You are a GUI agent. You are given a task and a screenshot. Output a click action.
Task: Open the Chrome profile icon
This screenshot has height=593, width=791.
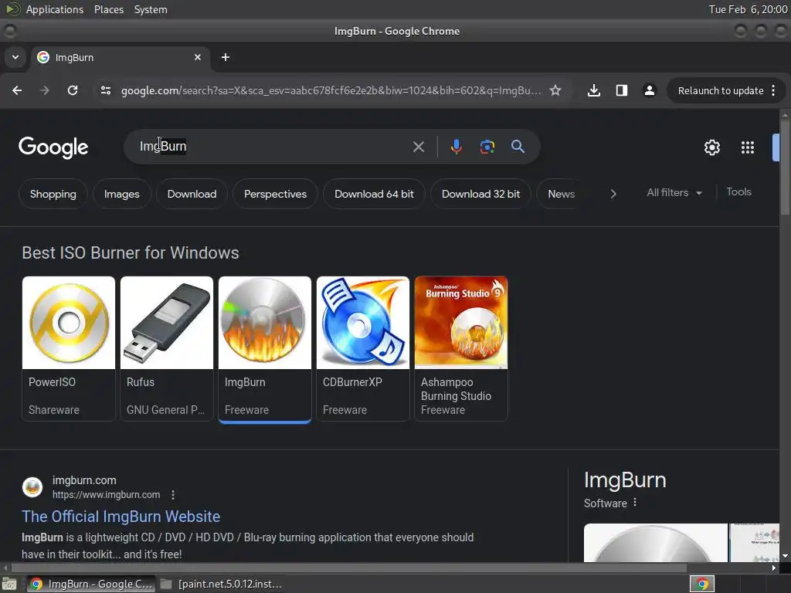tap(649, 90)
